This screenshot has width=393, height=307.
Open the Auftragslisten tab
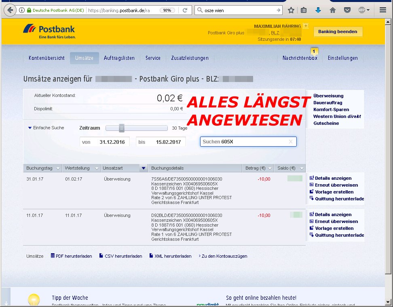[x=119, y=58]
